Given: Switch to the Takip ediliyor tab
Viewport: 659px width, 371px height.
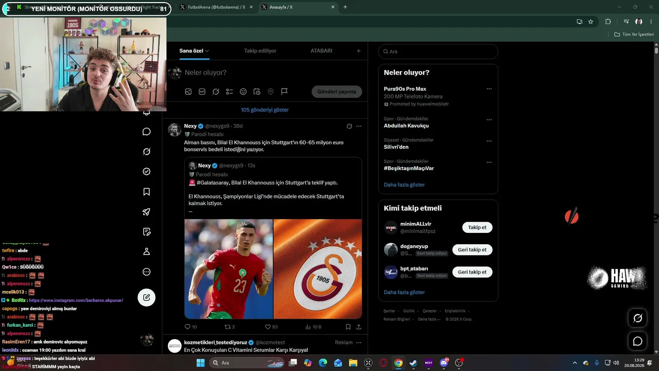Looking at the screenshot, I should [260, 51].
